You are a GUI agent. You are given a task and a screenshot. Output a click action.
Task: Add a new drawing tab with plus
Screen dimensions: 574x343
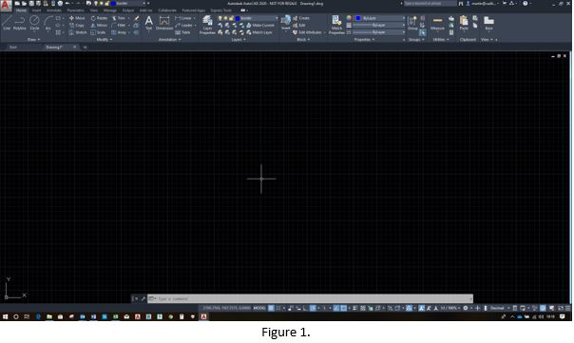pos(85,48)
